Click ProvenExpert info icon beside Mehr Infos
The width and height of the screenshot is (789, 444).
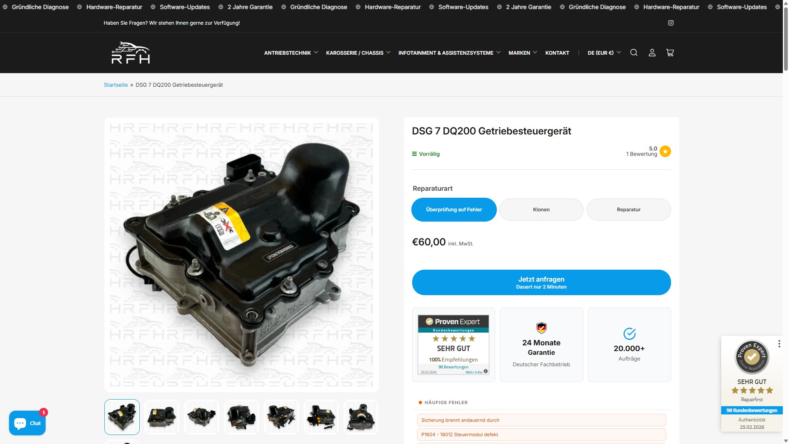[486, 371]
